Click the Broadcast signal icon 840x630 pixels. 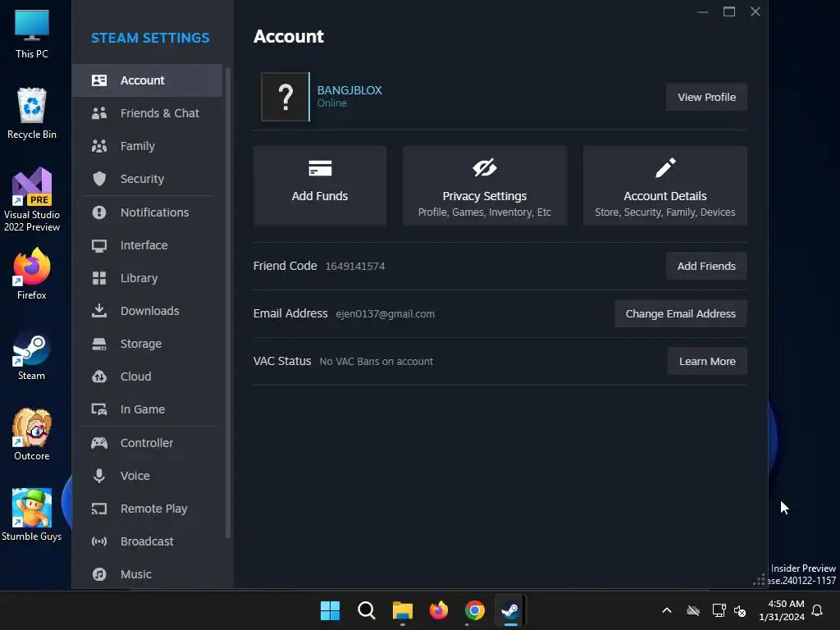99,541
